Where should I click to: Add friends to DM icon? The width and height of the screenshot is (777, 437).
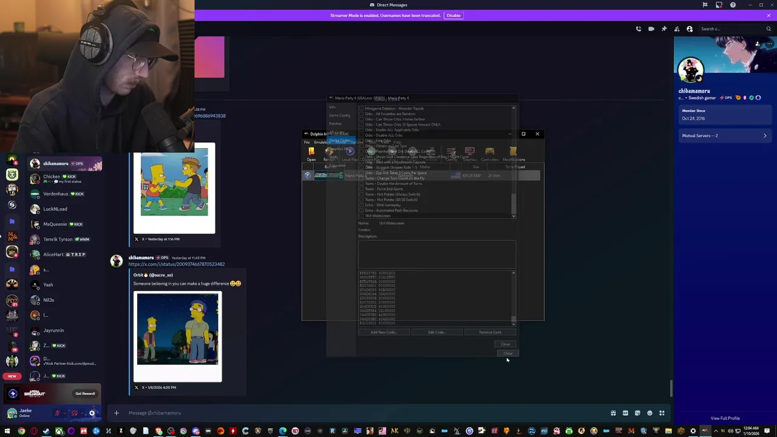677,29
